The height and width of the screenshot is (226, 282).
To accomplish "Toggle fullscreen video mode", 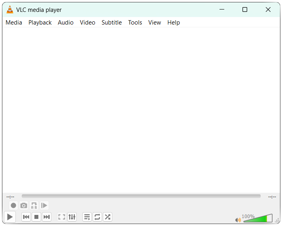I will point(62,217).
